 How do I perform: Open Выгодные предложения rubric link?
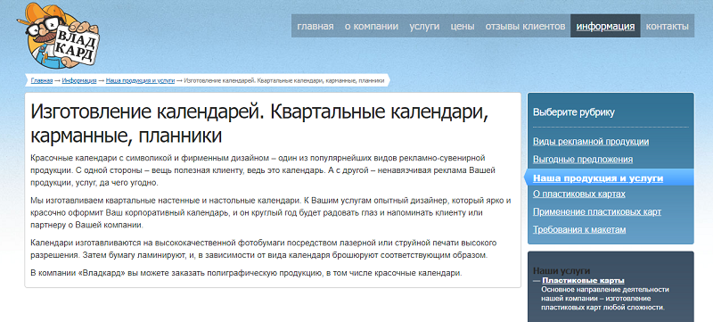[583, 160]
